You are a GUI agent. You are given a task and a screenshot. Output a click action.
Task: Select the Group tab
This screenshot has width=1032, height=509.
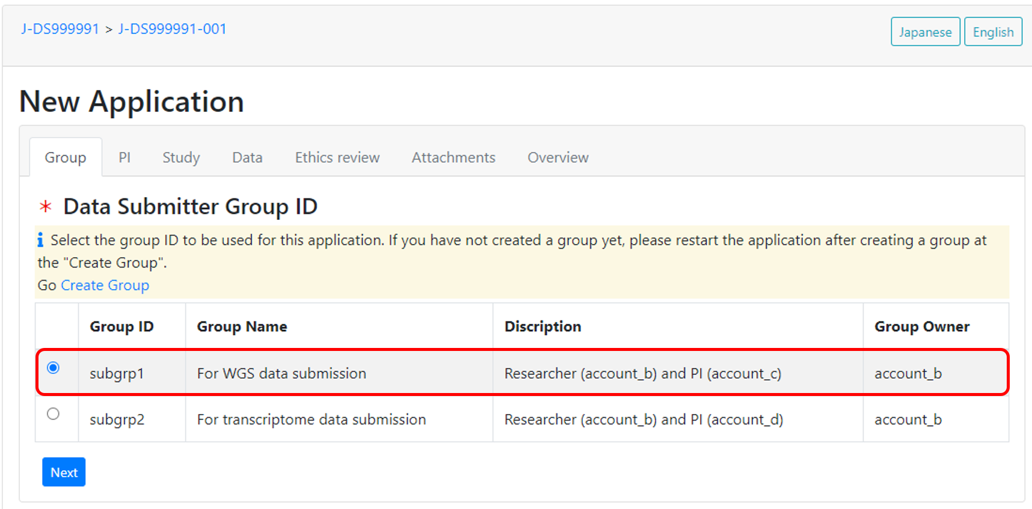pyautogui.click(x=66, y=157)
